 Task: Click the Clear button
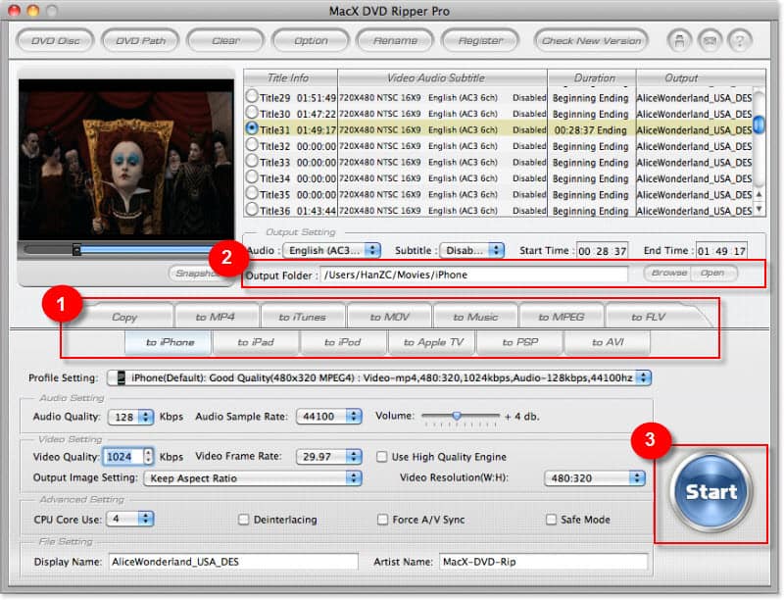pyautogui.click(x=225, y=40)
